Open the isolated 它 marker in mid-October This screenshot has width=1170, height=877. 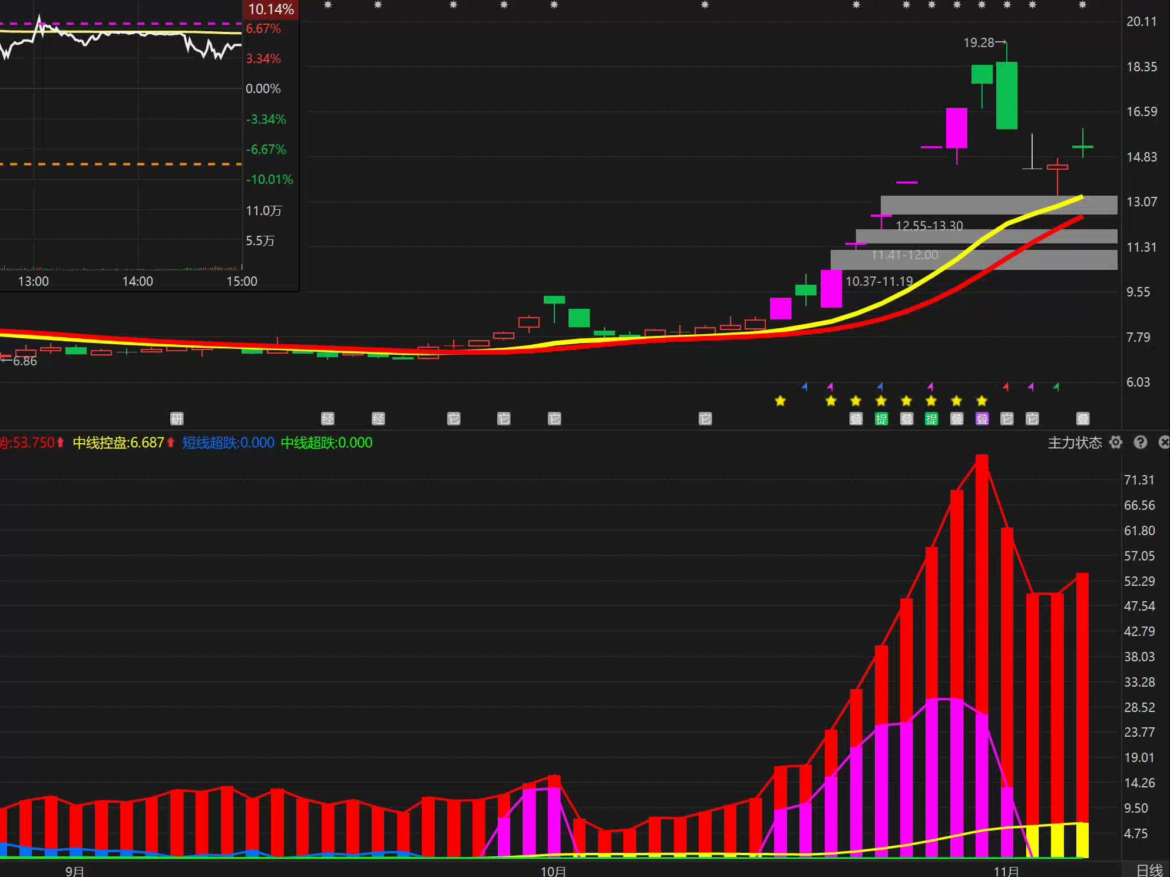click(705, 419)
